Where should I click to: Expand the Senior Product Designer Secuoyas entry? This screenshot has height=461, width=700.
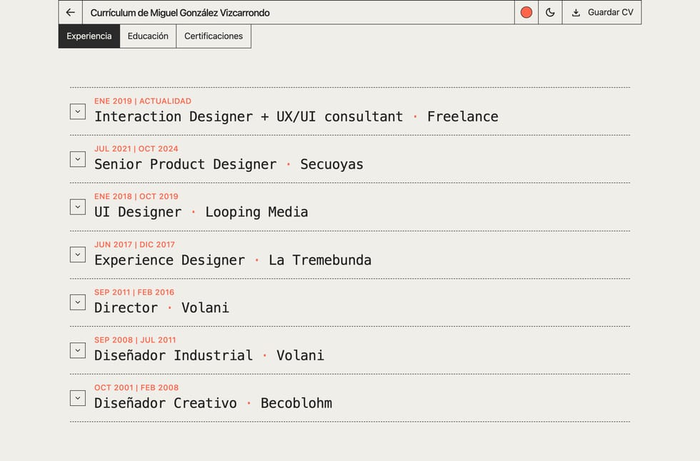click(x=78, y=159)
